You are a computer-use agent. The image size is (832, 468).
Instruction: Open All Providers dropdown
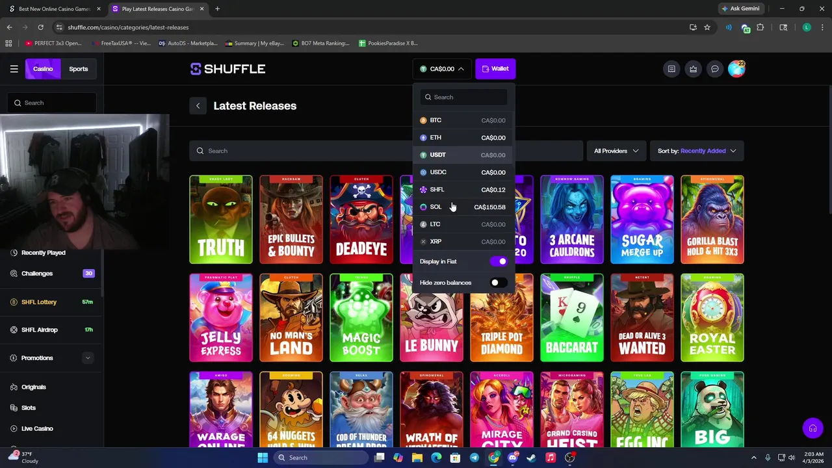[616, 151]
